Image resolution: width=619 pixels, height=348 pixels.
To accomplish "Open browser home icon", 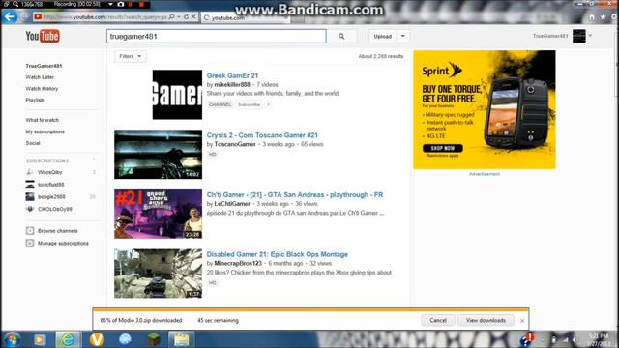I will (x=592, y=17).
